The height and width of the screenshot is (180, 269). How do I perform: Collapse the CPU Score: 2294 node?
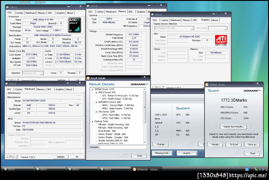pyautogui.click(x=96, y=111)
